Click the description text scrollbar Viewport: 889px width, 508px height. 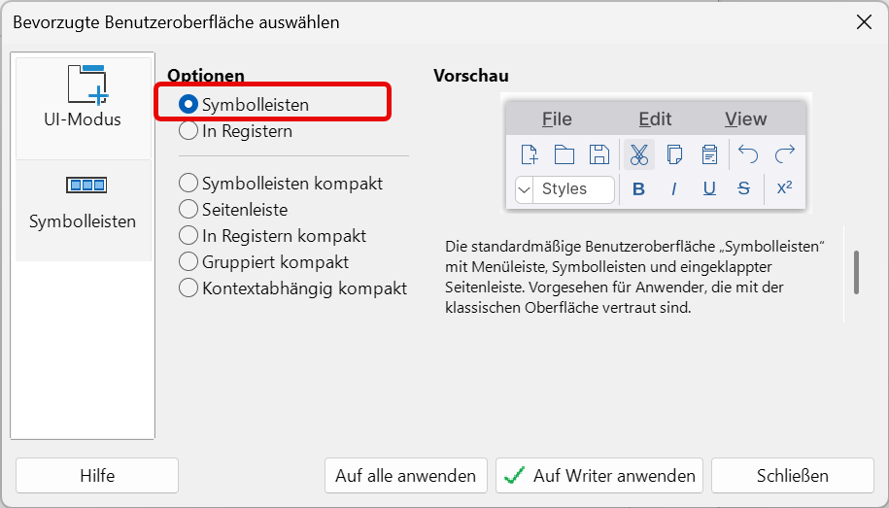[856, 272]
